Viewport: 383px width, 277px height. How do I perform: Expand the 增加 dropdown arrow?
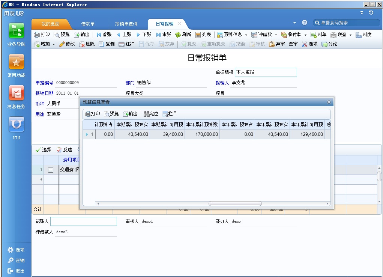pyautogui.click(x=54, y=44)
